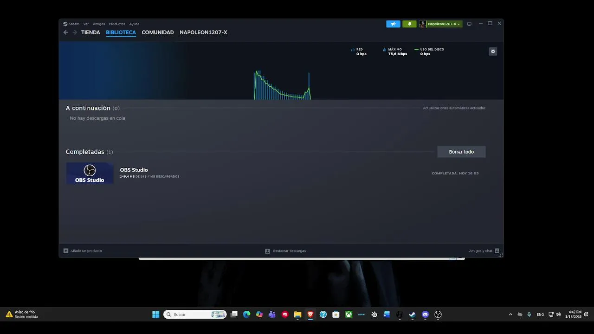Open Copilot from the taskbar
This screenshot has height=334, width=594.
(259, 315)
